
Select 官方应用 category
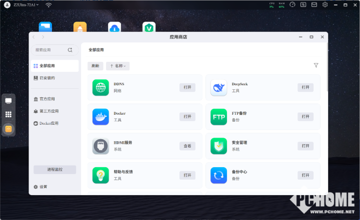click(47, 99)
